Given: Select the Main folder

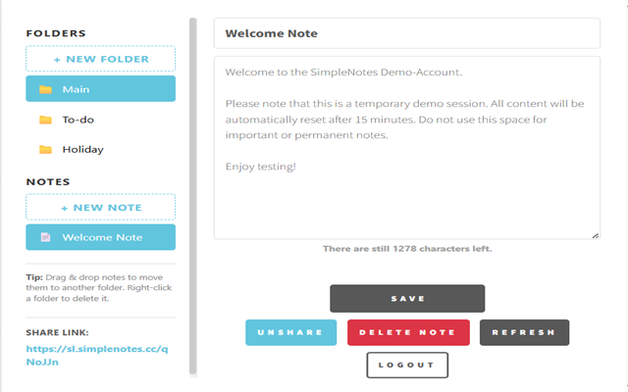Looking at the screenshot, I should (x=100, y=89).
